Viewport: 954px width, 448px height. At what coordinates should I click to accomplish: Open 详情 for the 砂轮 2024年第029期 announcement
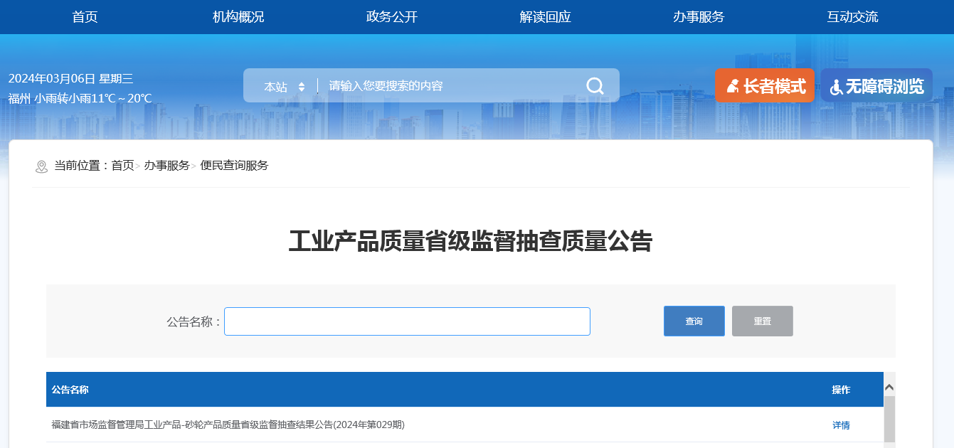841,425
